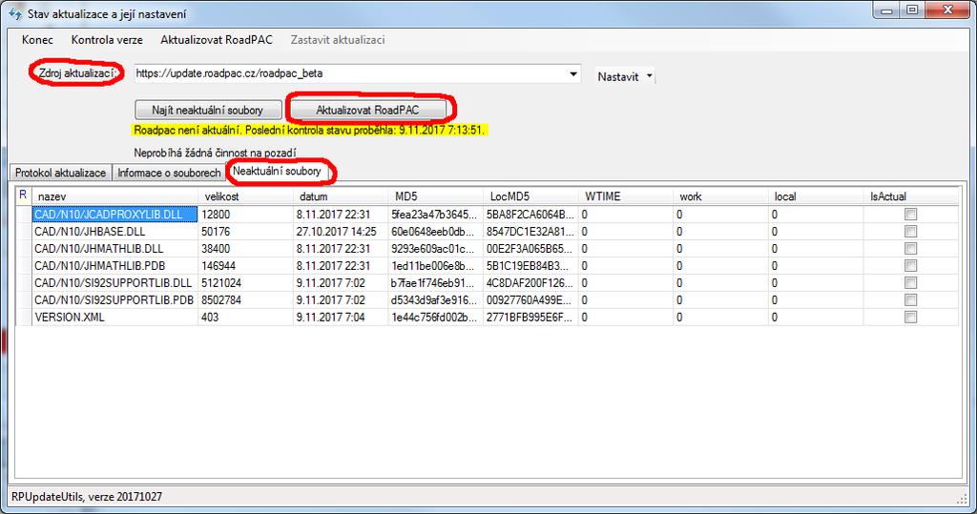Click MD5 value 5fea23a47b3645...
Viewport: 977px width, 514px height.
click(435, 215)
